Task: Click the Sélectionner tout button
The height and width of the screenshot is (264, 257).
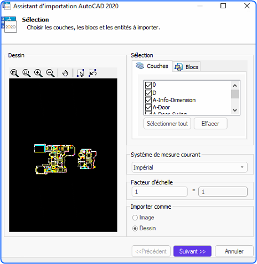Action: tap(167, 124)
